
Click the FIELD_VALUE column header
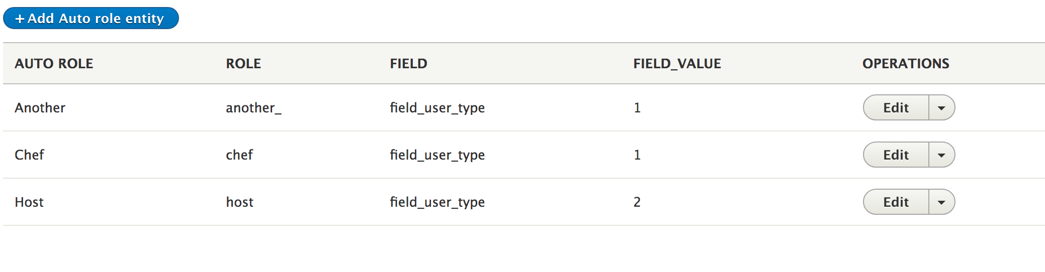point(677,63)
